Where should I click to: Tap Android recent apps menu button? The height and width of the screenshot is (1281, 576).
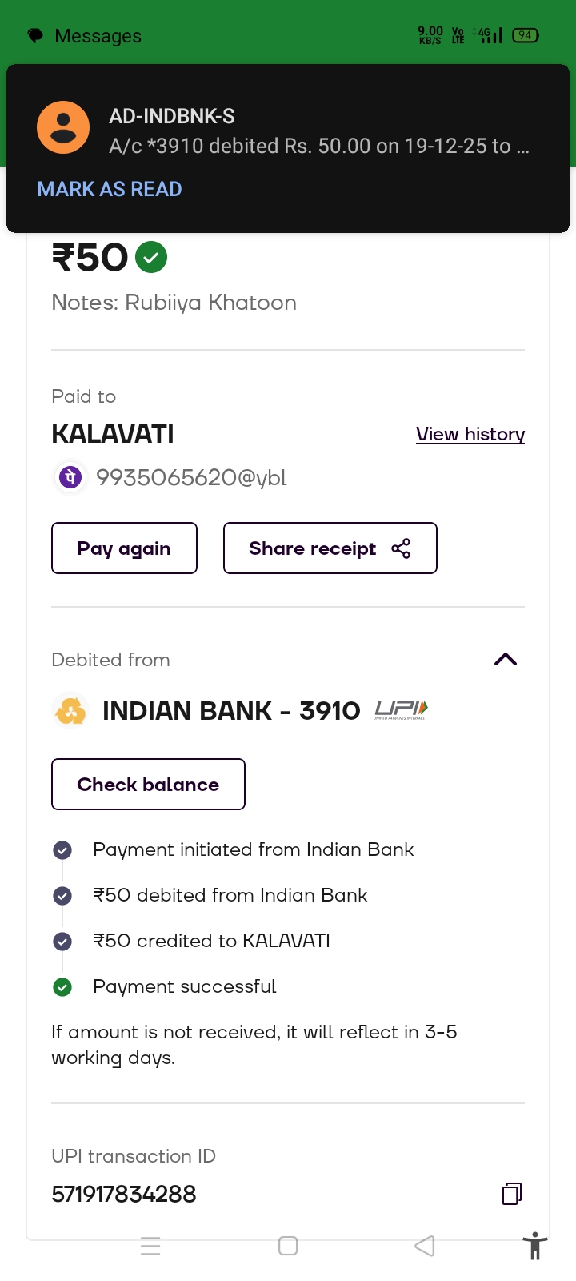(x=150, y=1246)
